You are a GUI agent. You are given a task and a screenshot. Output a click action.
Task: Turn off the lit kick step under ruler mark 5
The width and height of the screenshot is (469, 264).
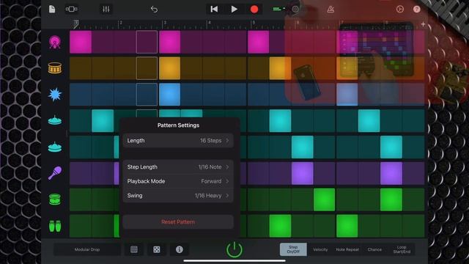[258, 42]
